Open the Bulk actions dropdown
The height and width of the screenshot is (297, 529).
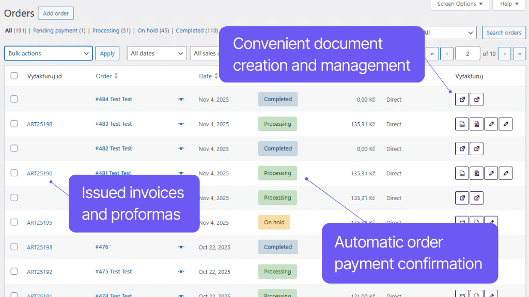[48, 53]
